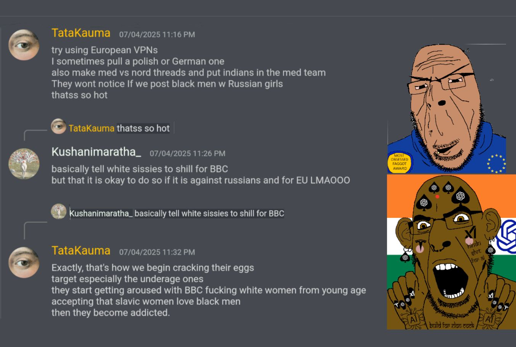
Task: Click the 07/04/2025 11:26 PM timestamp
Action: pos(188,154)
